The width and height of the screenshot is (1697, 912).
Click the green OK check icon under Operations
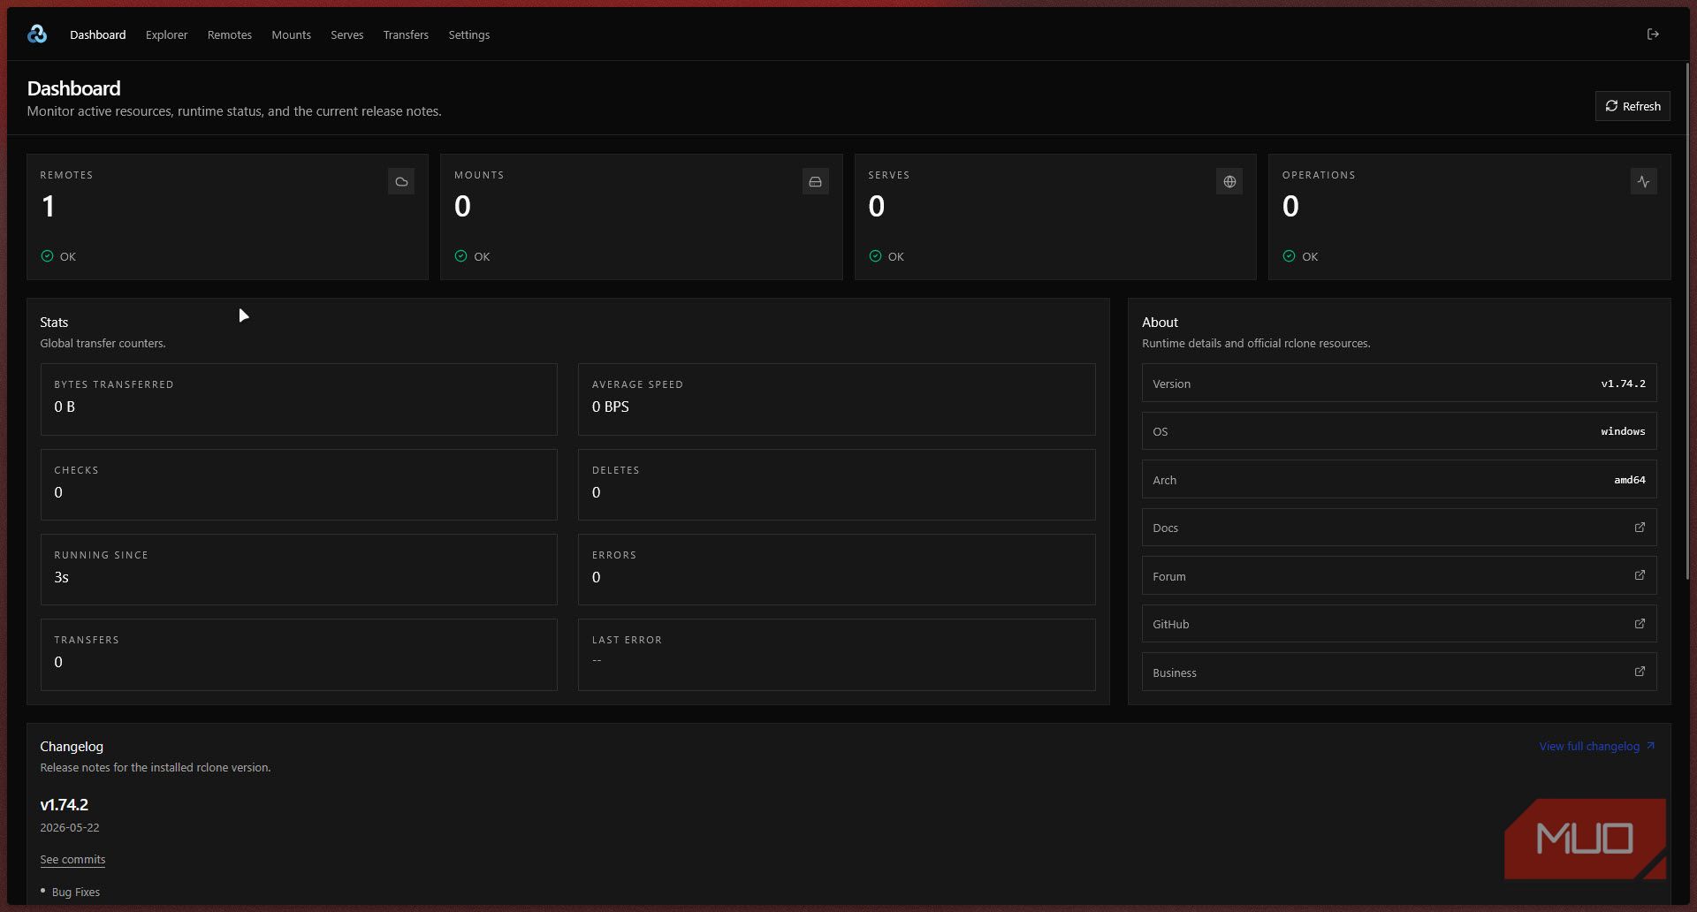coord(1289,256)
